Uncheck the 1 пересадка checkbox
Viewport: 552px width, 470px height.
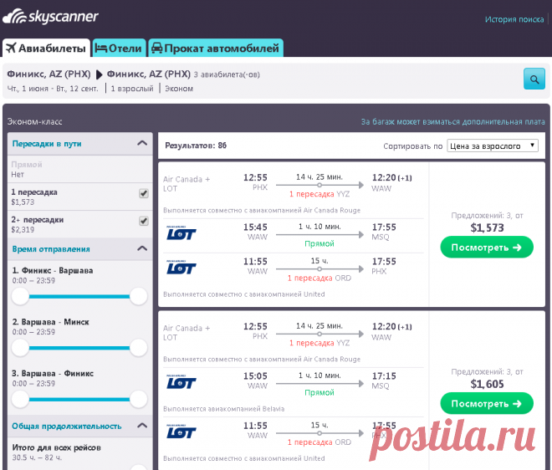[143, 193]
